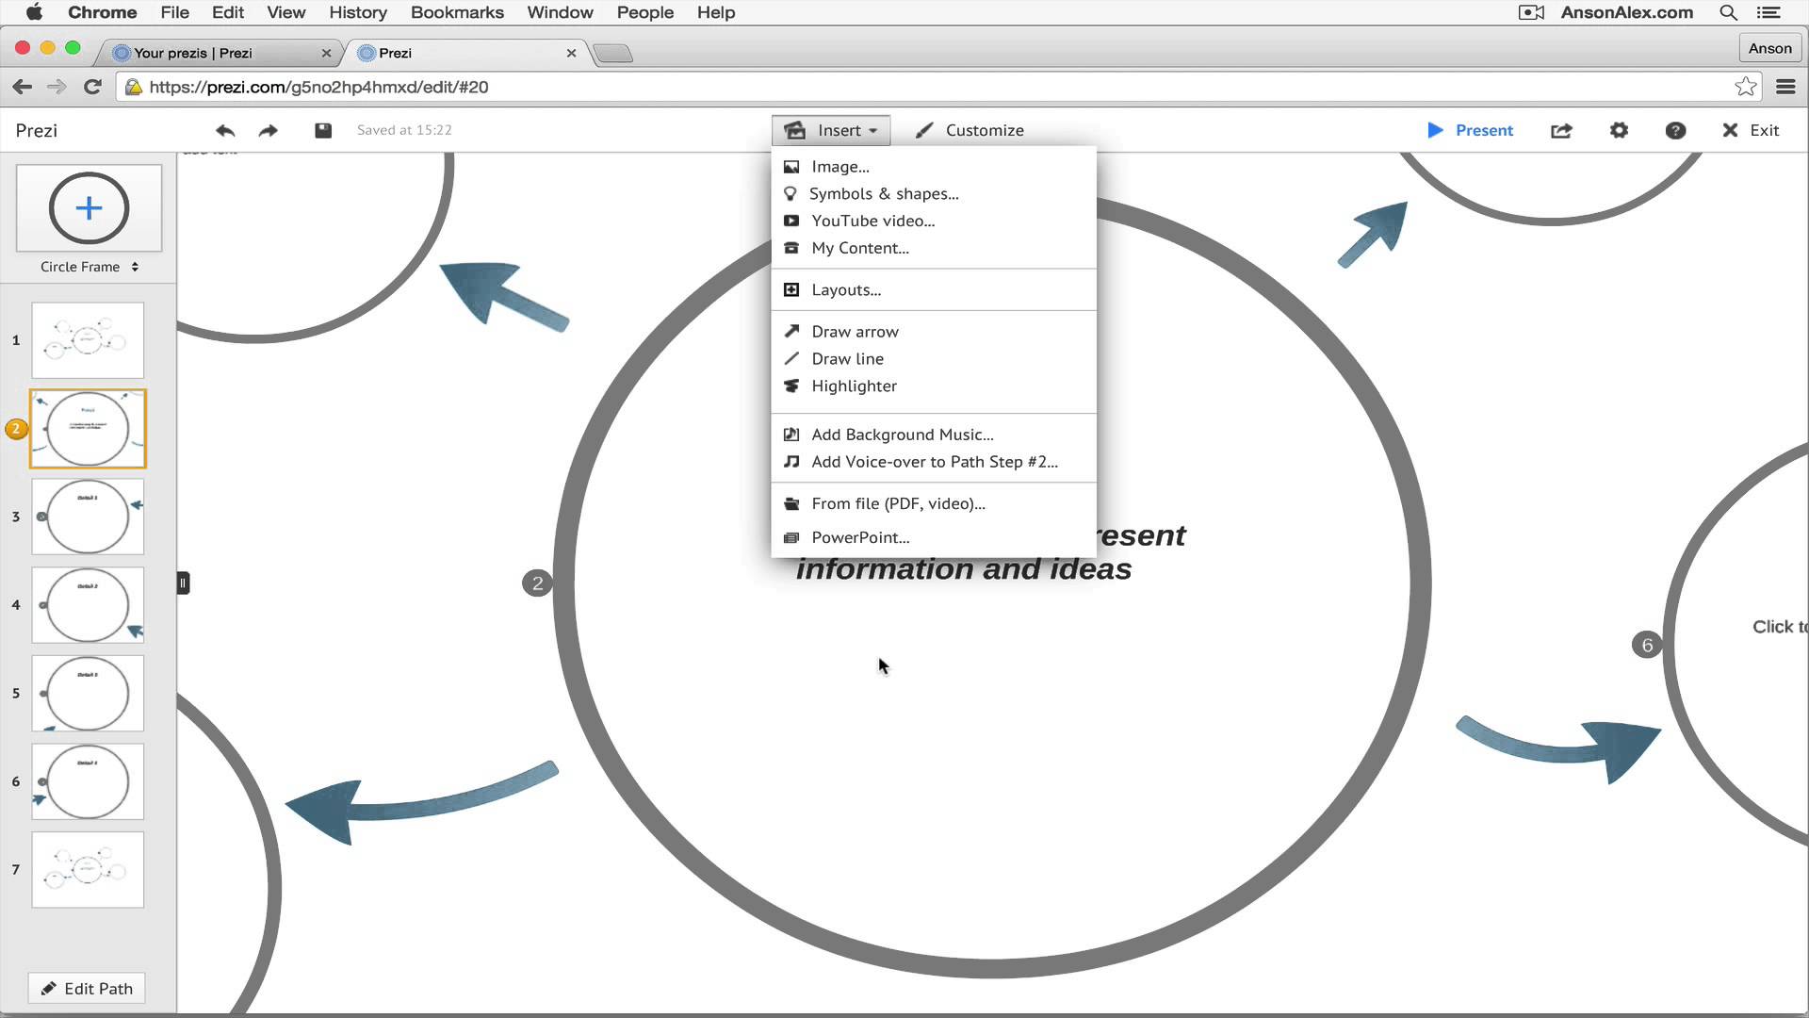
Task: Open My Content dialog
Action: tap(861, 247)
